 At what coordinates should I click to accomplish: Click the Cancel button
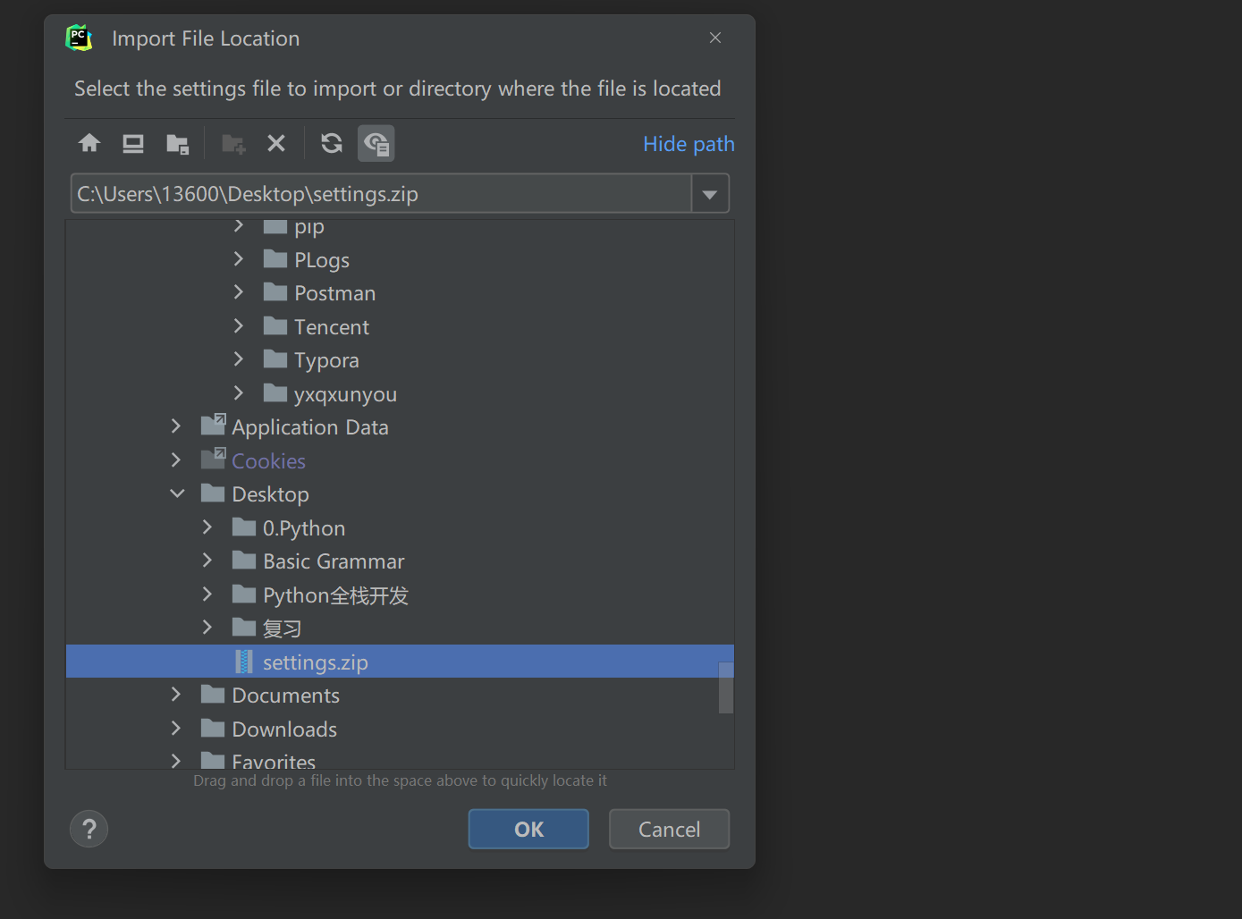click(669, 829)
